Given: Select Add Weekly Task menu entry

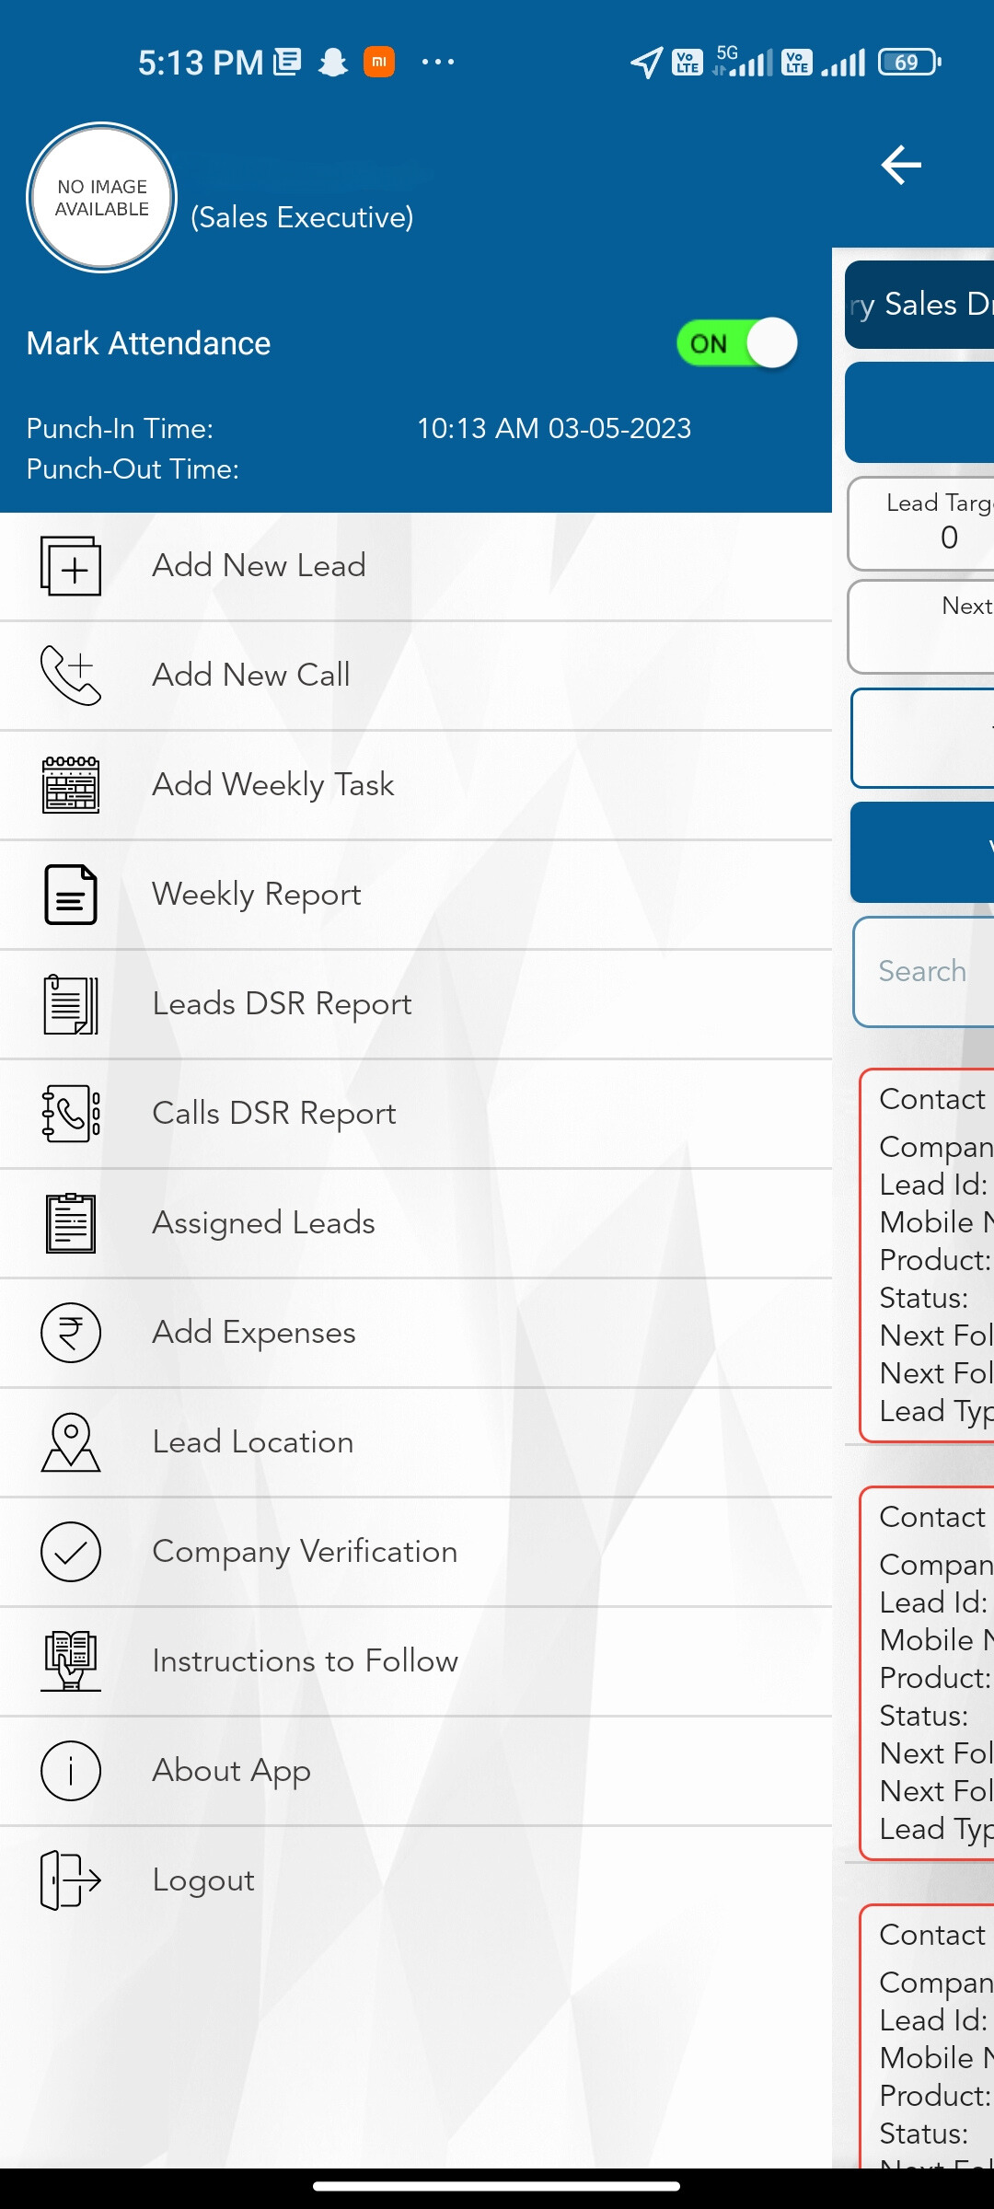Looking at the screenshot, I should [416, 785].
